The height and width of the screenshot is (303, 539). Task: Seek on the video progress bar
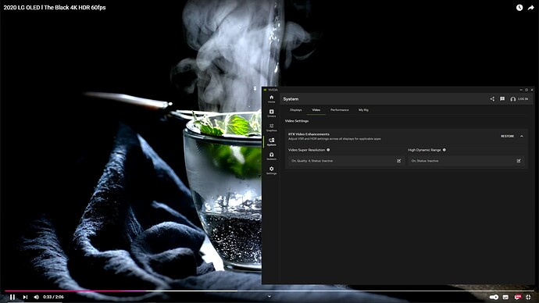click(x=269, y=291)
